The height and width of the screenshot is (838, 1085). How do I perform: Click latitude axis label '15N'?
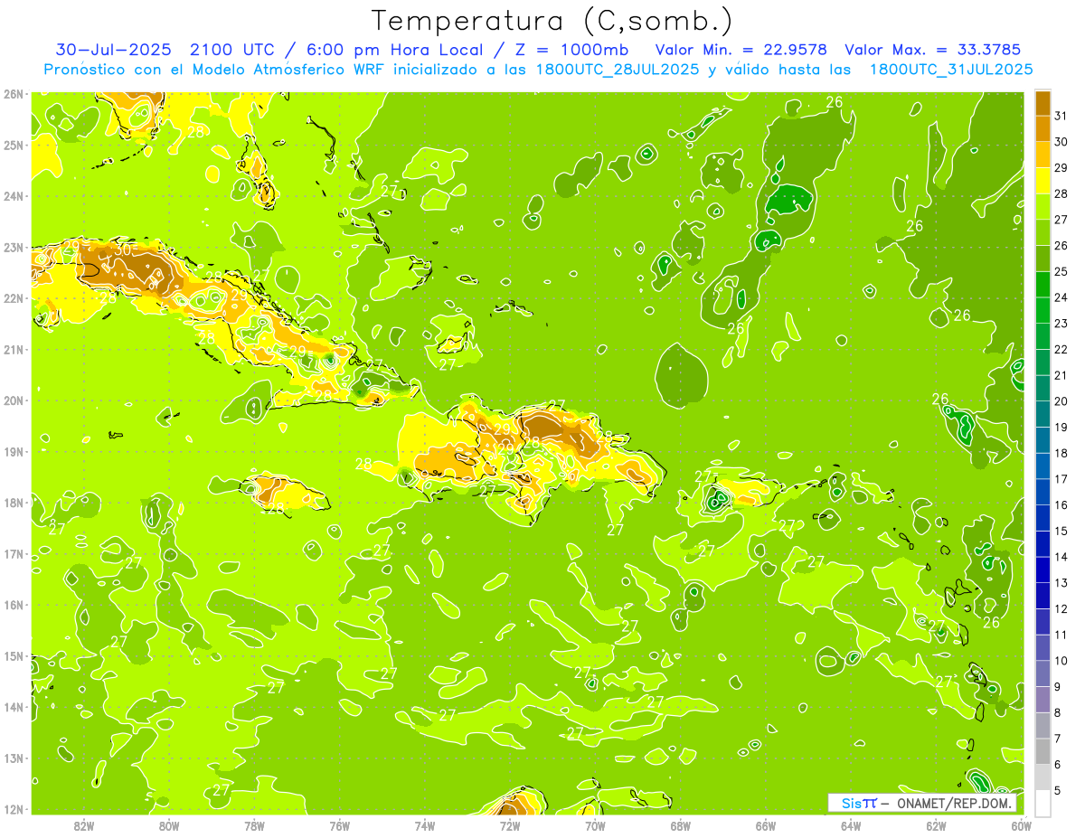(13, 656)
